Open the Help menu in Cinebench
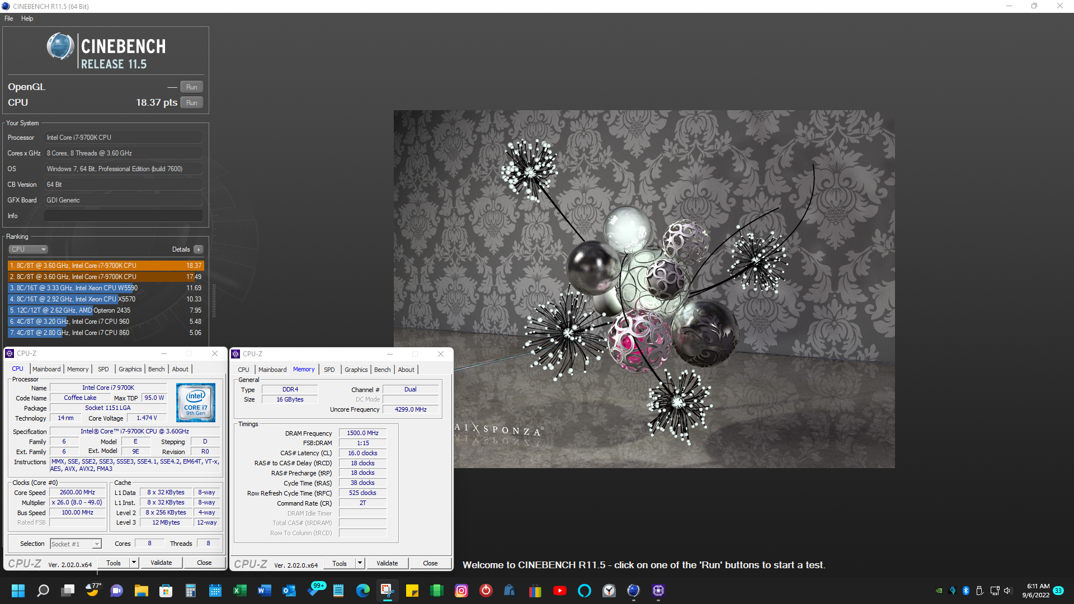The image size is (1074, 604). click(27, 18)
